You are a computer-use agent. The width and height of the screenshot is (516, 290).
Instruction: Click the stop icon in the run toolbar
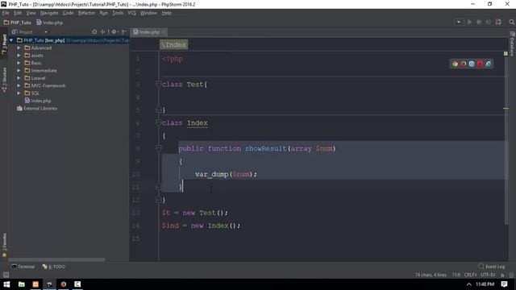489,22
